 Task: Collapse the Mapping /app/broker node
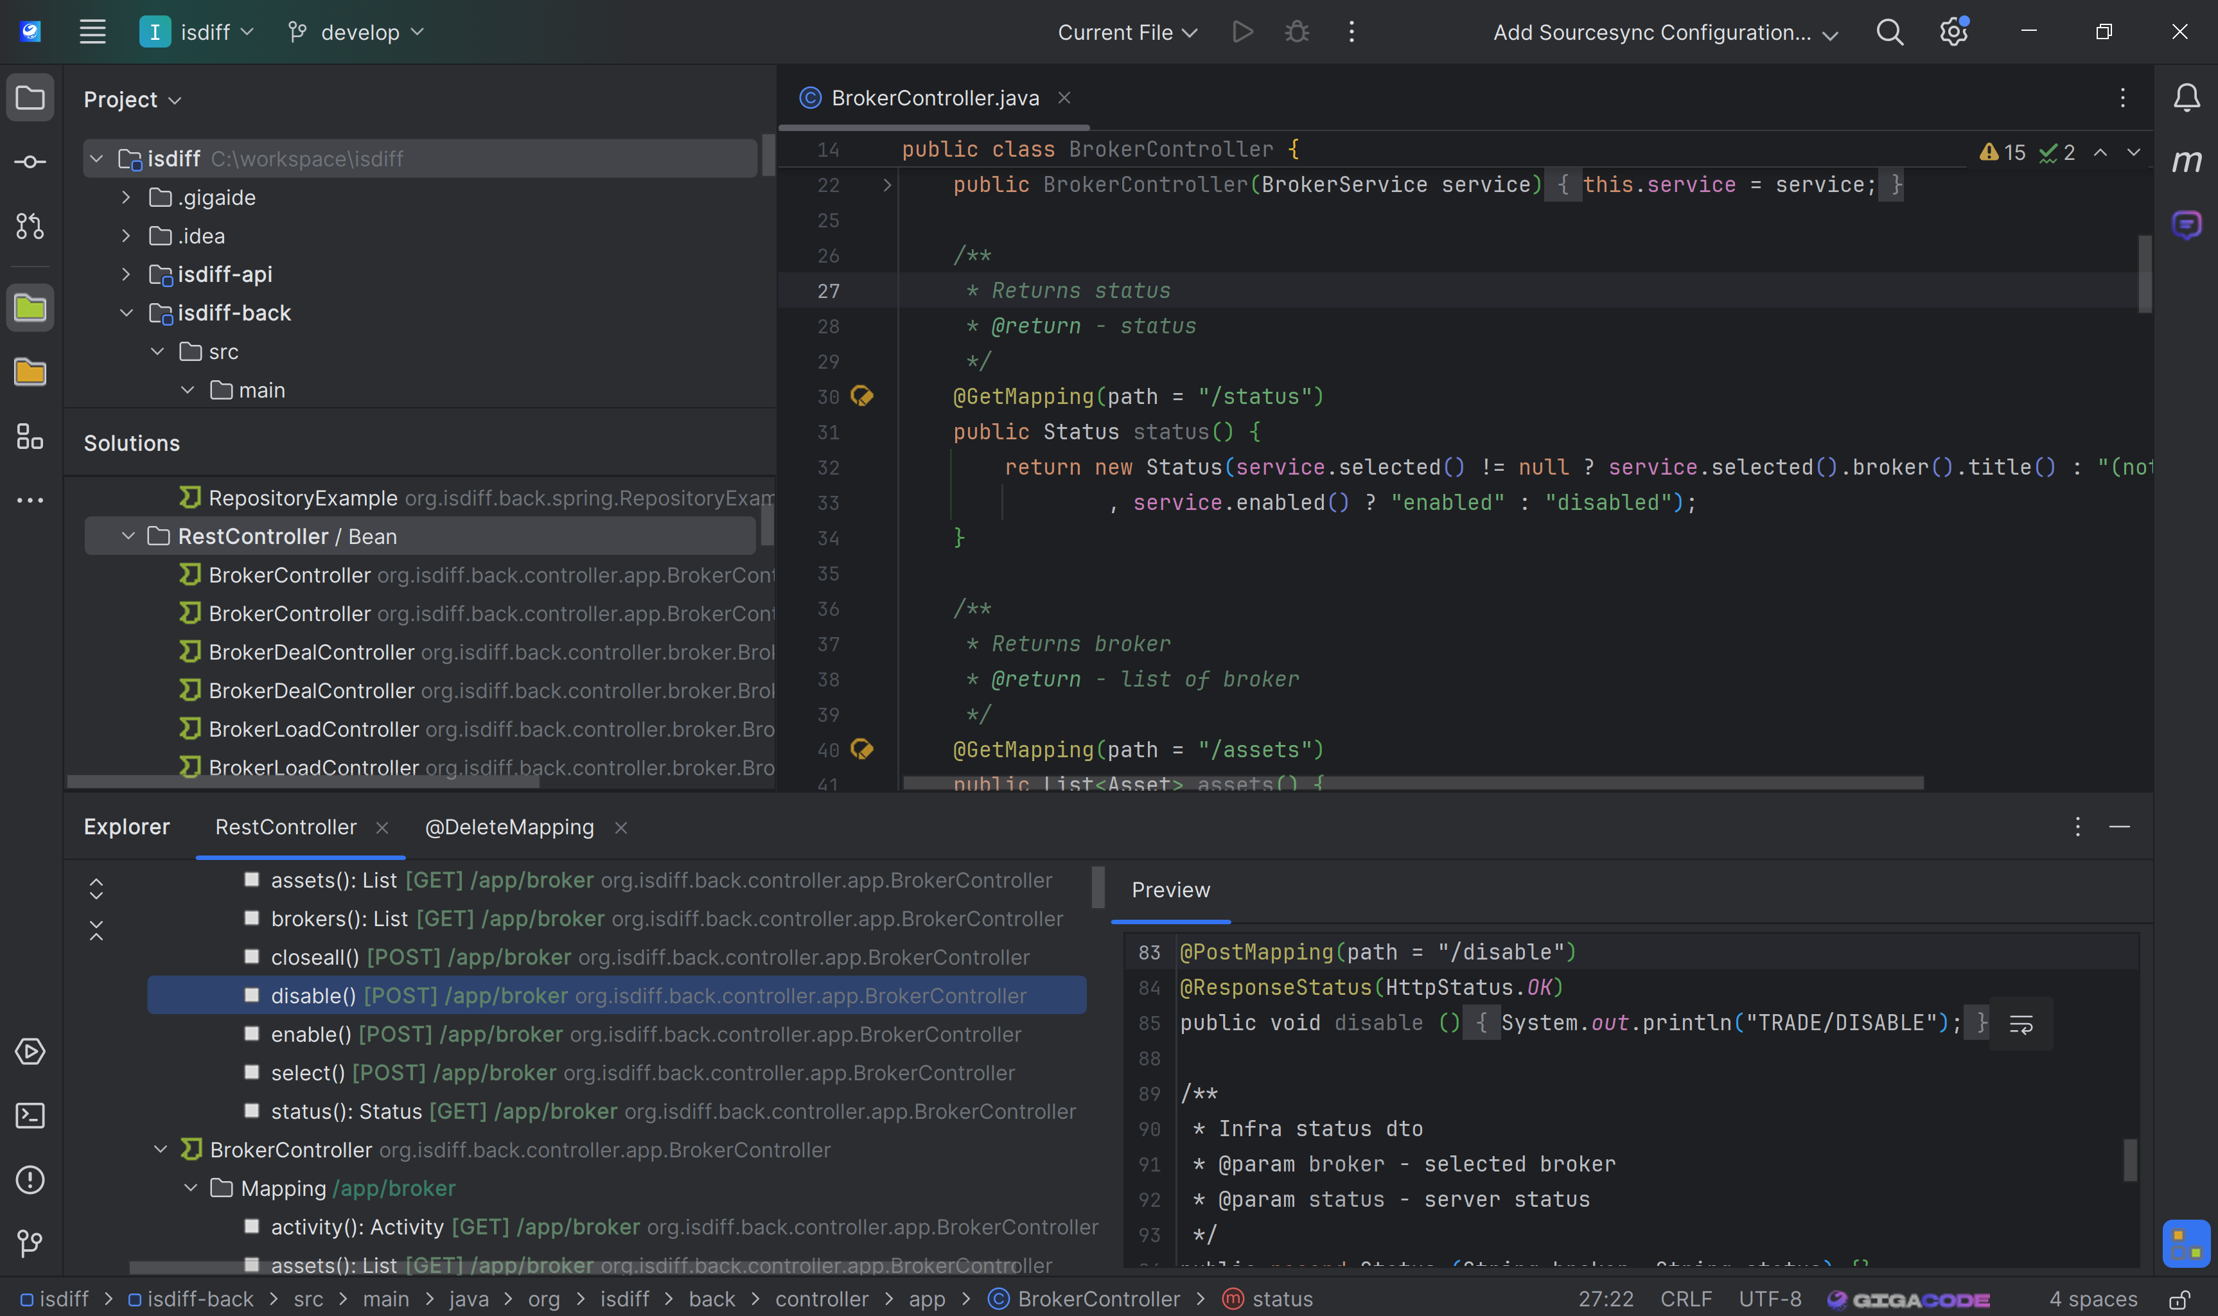point(191,1188)
